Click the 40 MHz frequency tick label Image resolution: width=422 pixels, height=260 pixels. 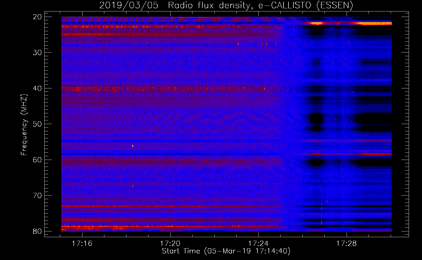click(x=37, y=88)
